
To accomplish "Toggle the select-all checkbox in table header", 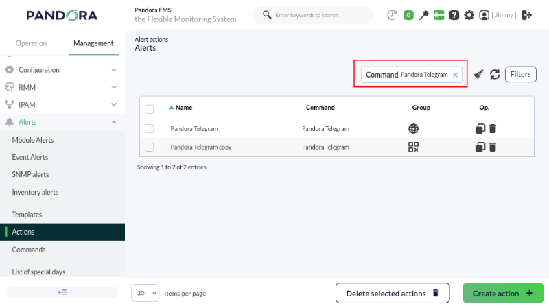I will coord(149,109).
